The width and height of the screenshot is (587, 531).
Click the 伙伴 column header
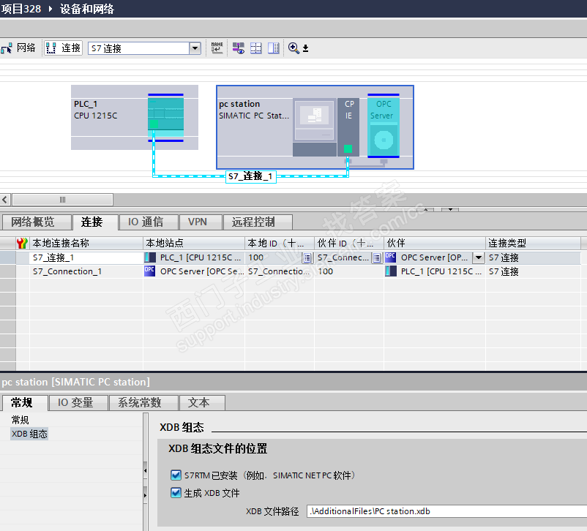click(435, 244)
